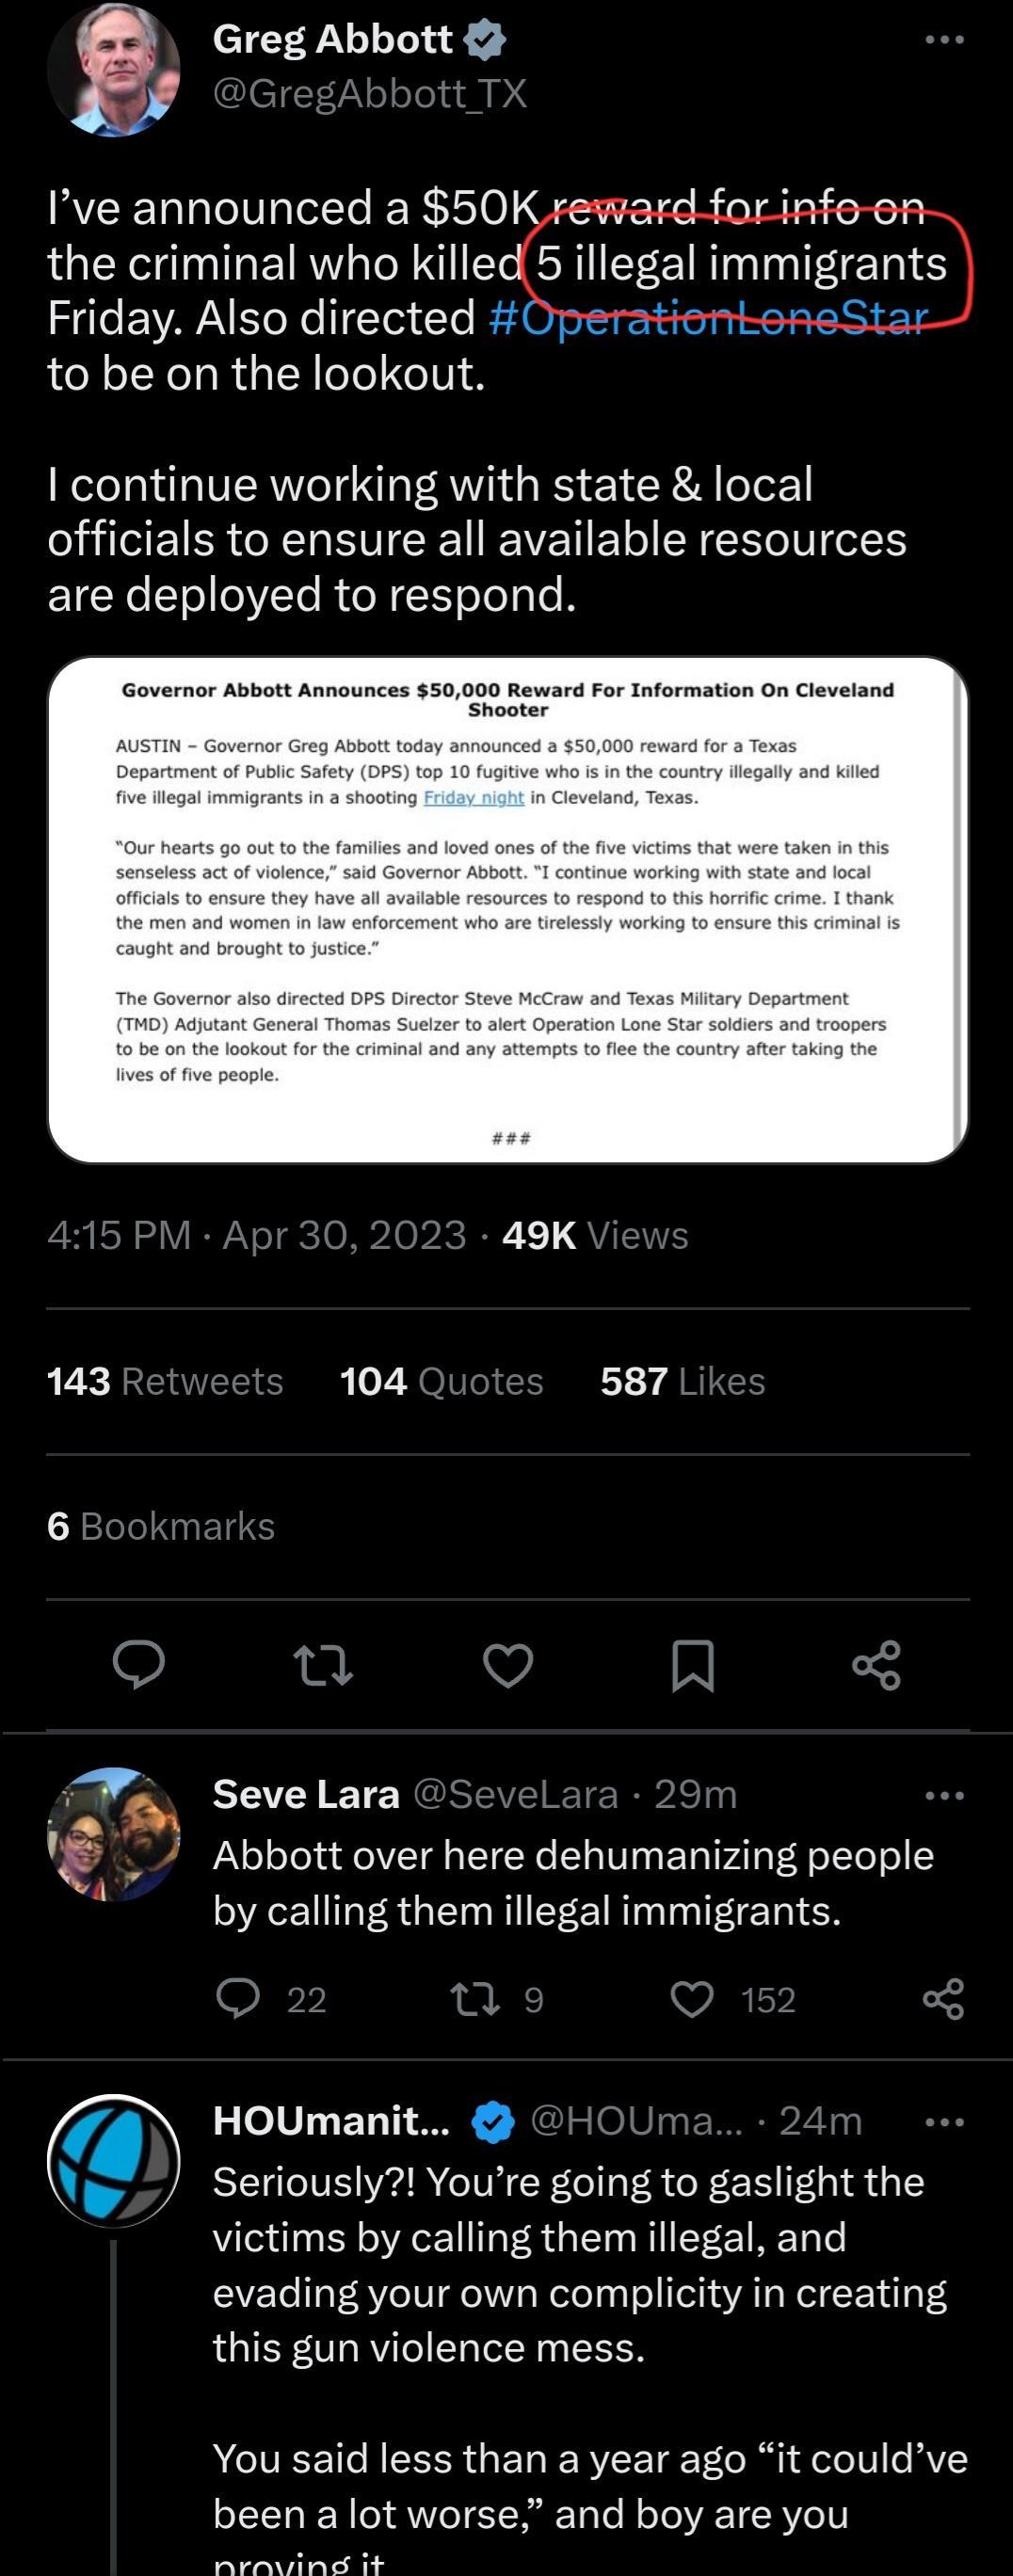
Task: Like Seve Lara's reply
Action: 692,1999
